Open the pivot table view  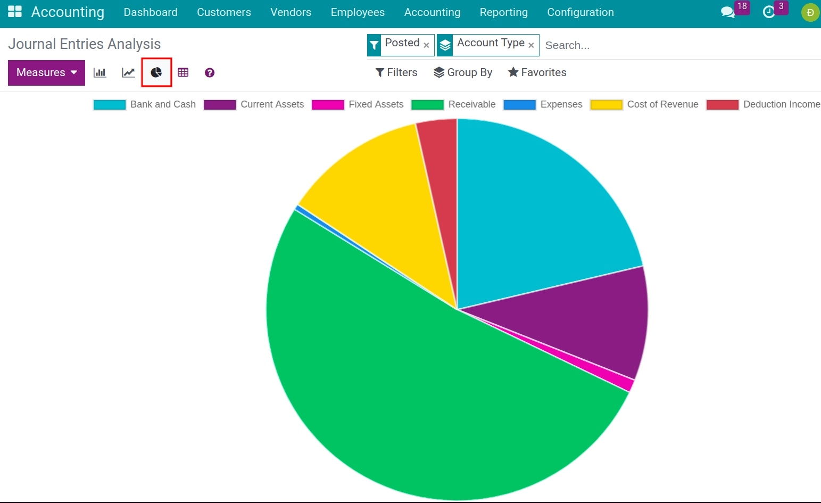[x=183, y=72]
